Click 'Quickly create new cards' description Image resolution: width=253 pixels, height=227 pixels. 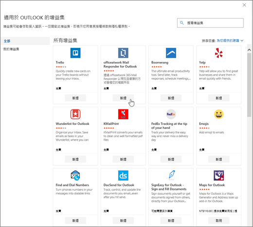click(x=73, y=75)
